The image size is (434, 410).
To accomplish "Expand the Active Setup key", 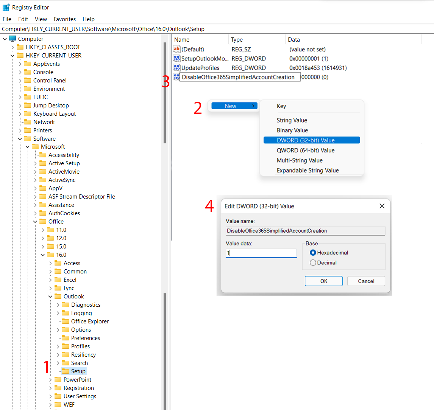I will point(35,163).
